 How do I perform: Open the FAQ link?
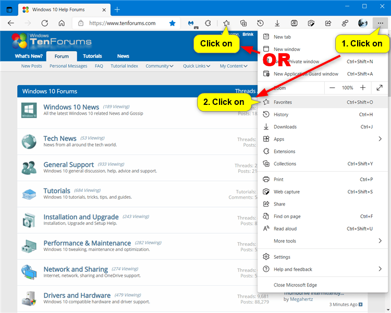[99, 66]
